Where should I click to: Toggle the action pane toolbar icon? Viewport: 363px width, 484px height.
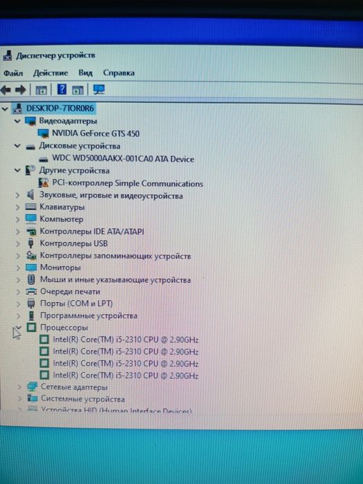click(x=77, y=90)
